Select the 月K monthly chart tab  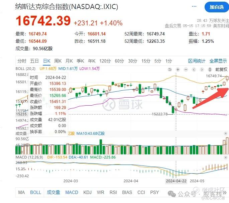pyautogui.click(x=69, y=61)
